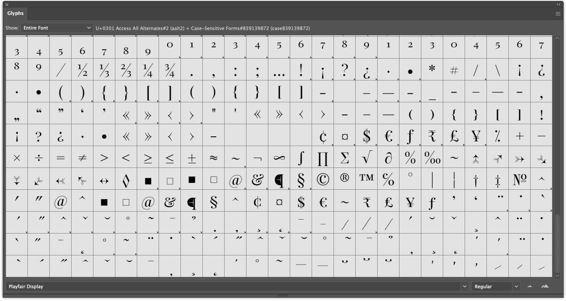Choose the equals sign glyph
The image size is (566, 301).
click(x=60, y=157)
